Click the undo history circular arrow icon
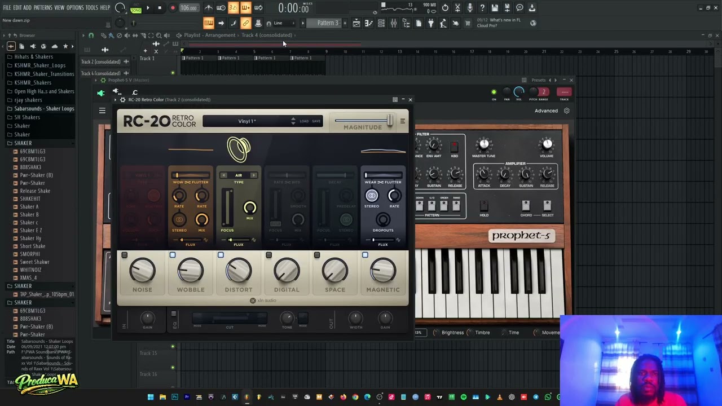The width and height of the screenshot is (722, 406). (x=445, y=8)
